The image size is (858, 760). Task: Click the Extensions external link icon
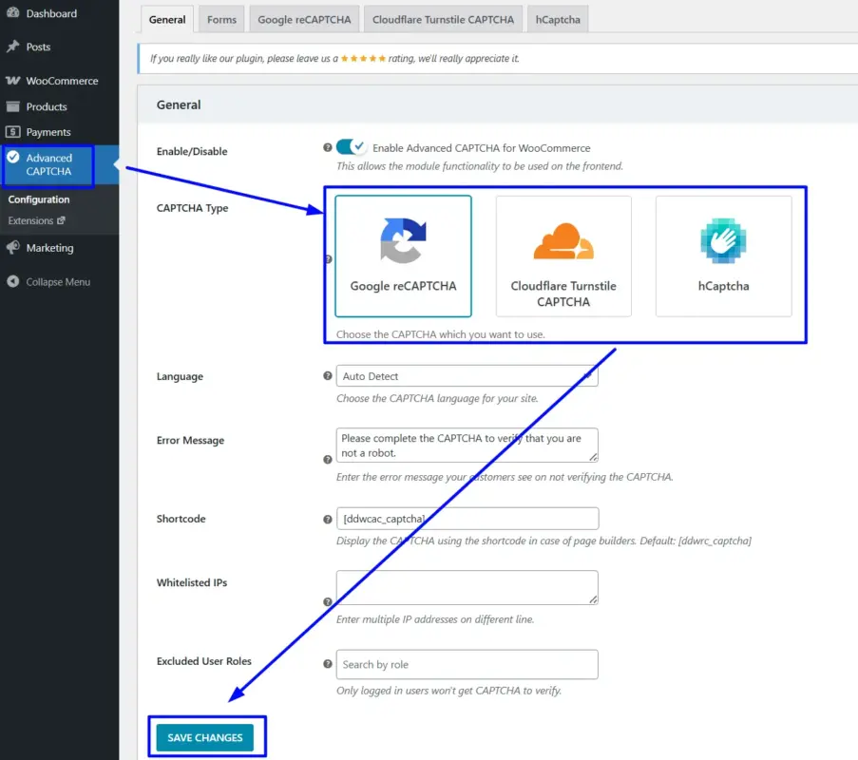click(61, 220)
